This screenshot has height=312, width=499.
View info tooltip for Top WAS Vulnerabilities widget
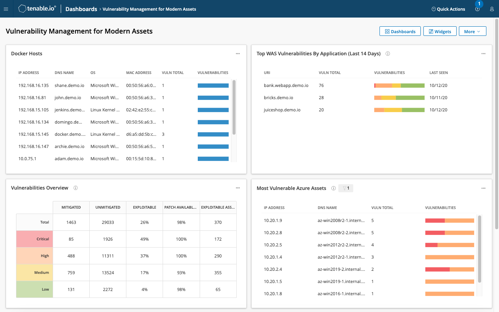(x=388, y=54)
